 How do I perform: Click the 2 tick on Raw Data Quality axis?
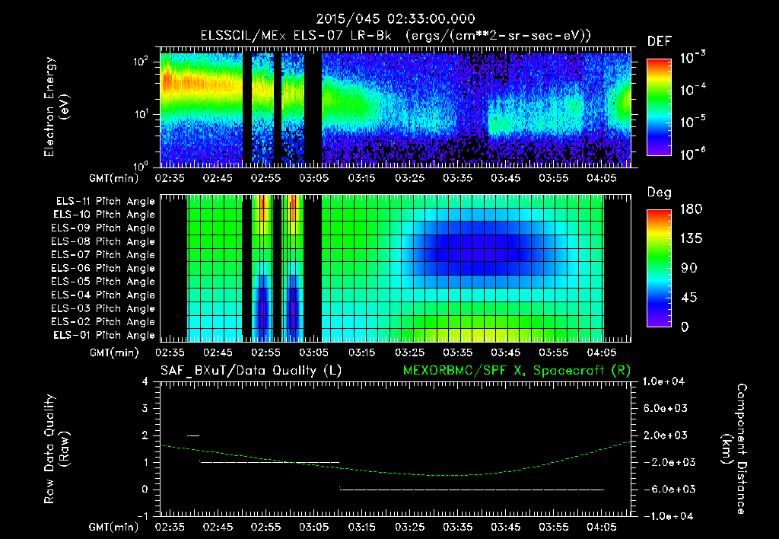click(145, 435)
